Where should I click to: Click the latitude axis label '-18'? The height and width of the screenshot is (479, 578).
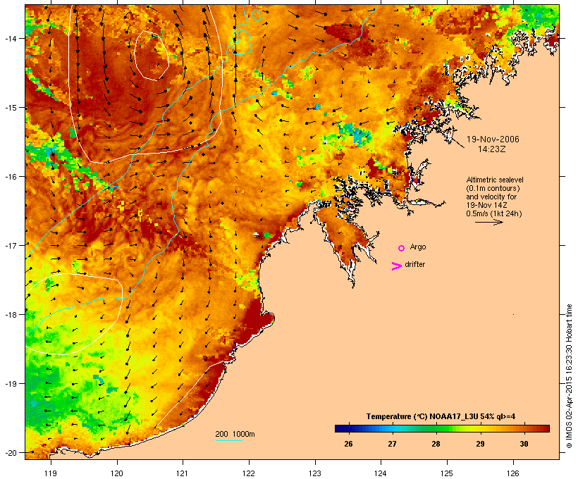[11, 315]
